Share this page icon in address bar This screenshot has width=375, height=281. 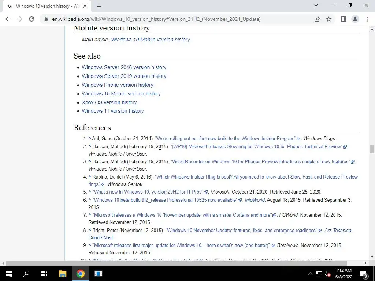(317, 19)
